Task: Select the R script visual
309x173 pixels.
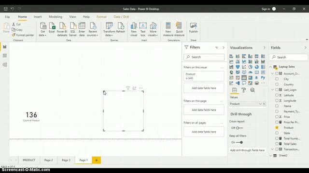Action: (256, 78)
